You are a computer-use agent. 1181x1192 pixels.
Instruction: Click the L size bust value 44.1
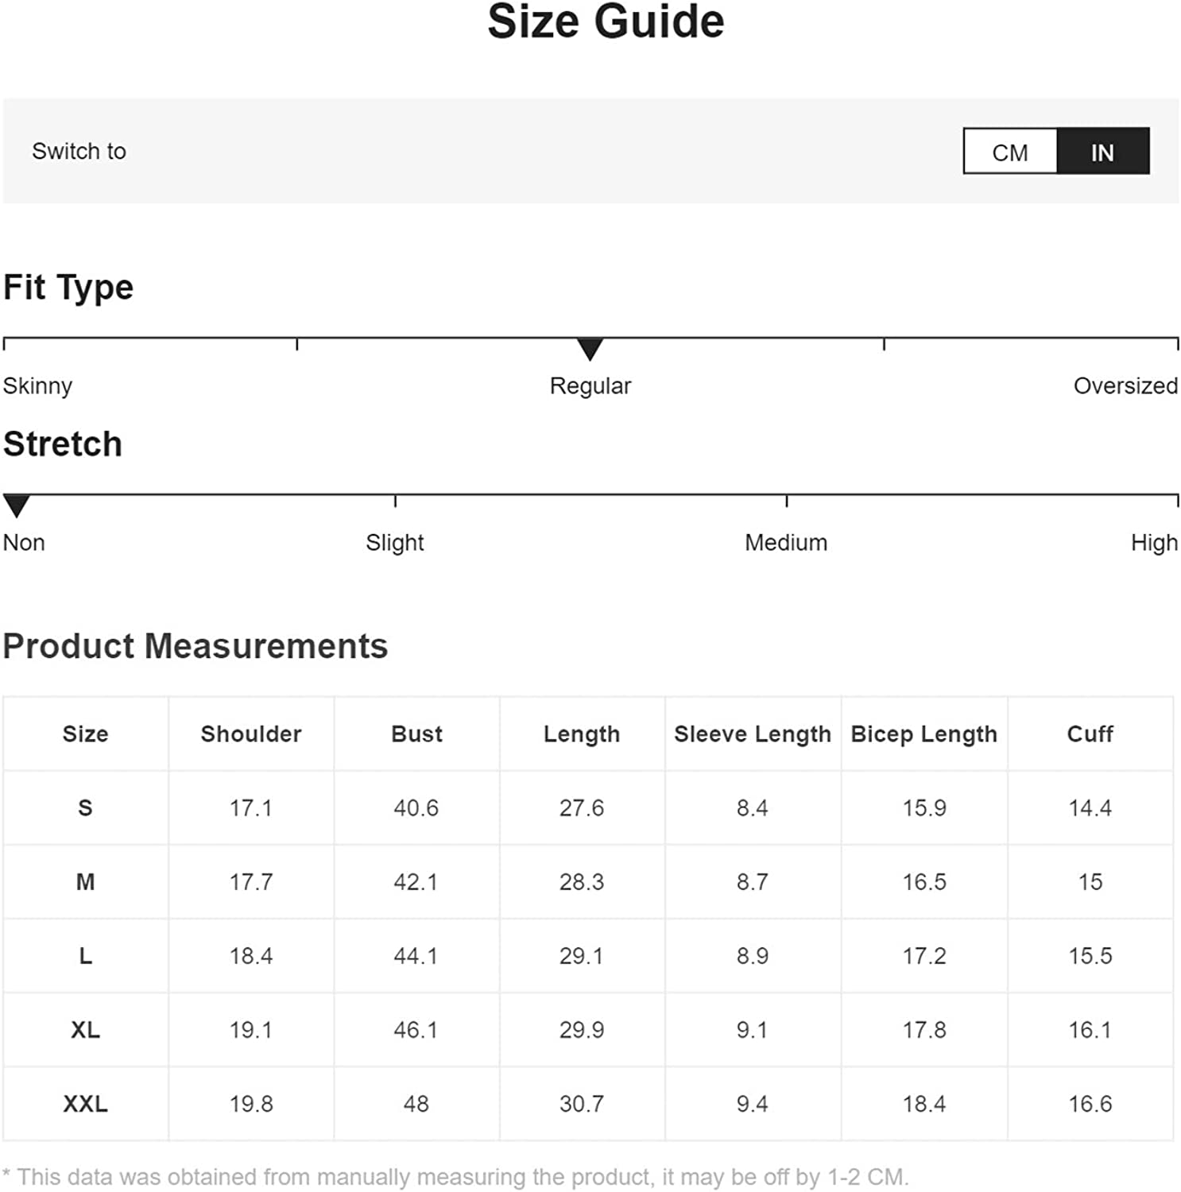[416, 956]
